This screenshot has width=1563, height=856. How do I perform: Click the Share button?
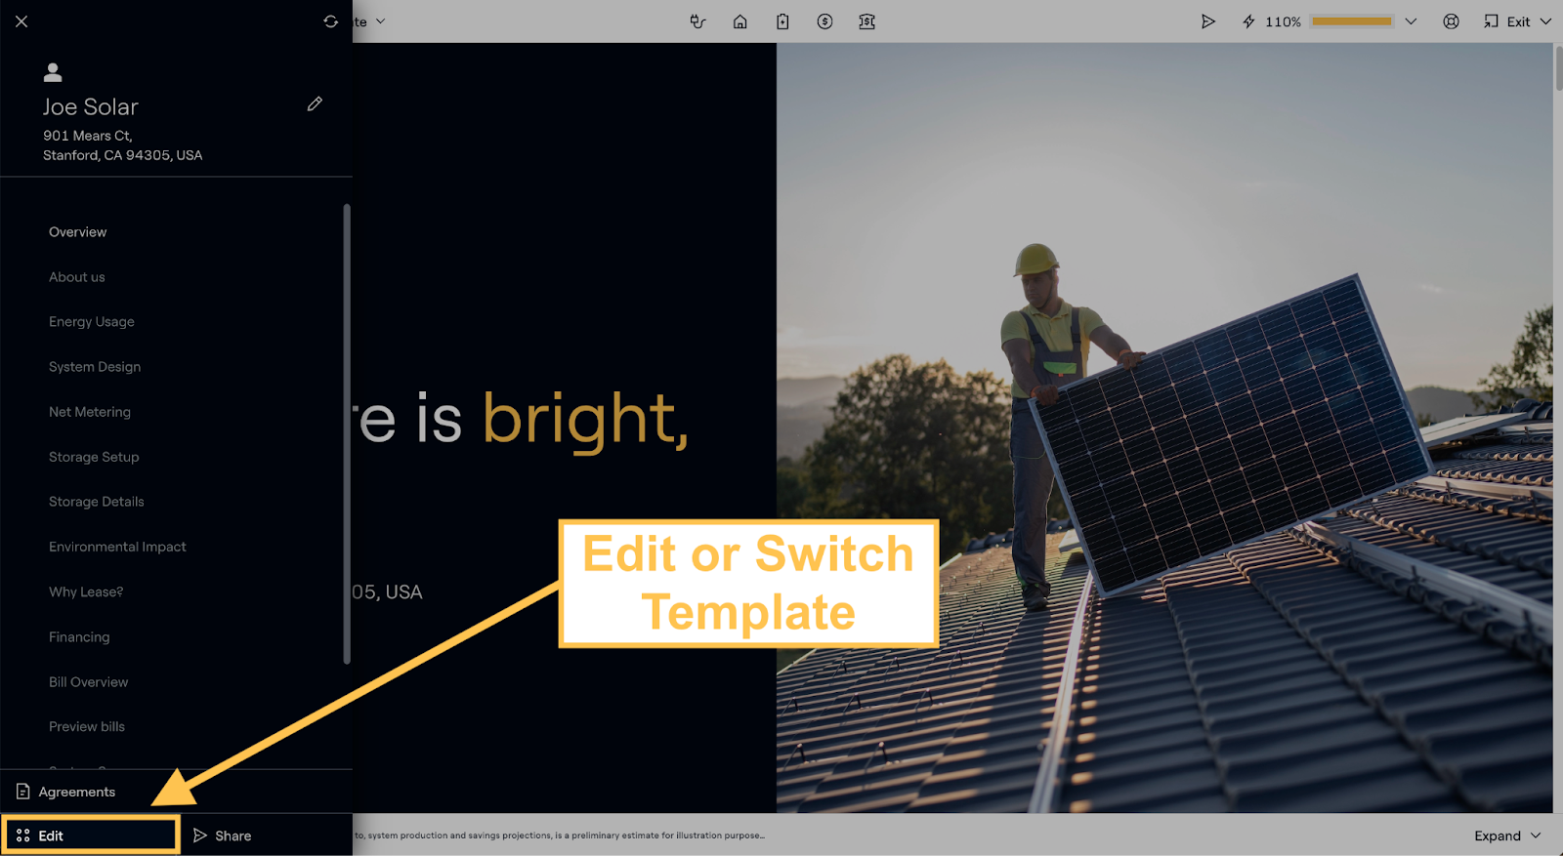[223, 836]
